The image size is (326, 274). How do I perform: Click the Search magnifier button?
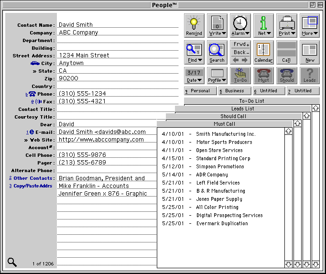click(217, 52)
